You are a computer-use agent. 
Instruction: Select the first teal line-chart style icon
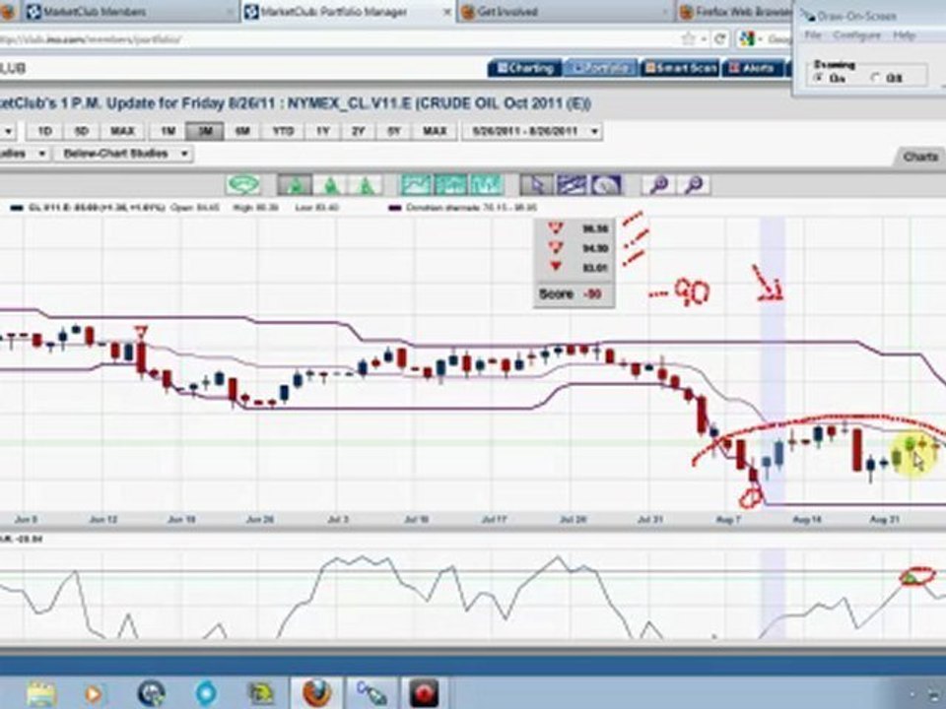416,184
